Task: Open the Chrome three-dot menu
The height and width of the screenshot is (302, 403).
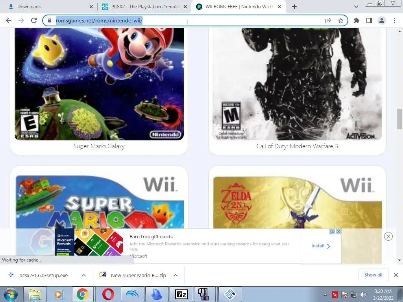Action: [x=394, y=20]
